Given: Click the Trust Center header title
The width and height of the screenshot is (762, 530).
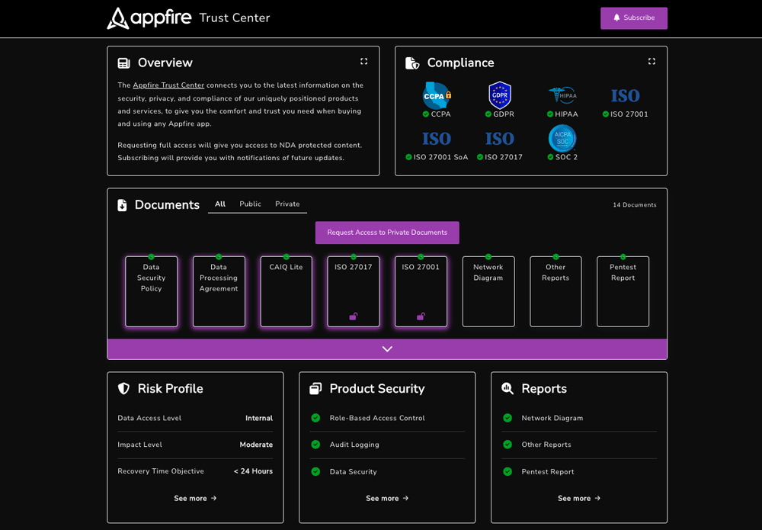Looking at the screenshot, I should tap(235, 18).
